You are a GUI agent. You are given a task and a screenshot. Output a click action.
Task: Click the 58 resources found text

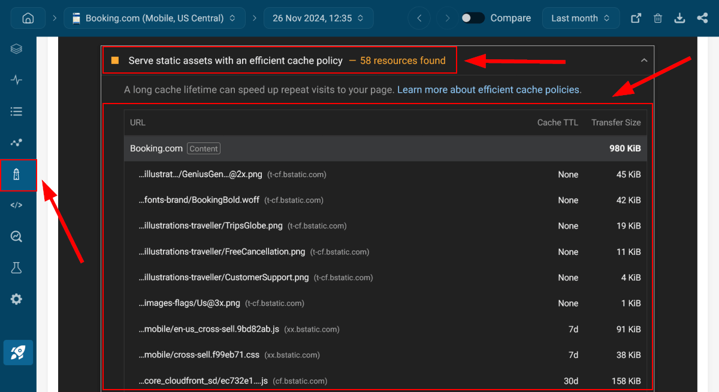pos(403,60)
